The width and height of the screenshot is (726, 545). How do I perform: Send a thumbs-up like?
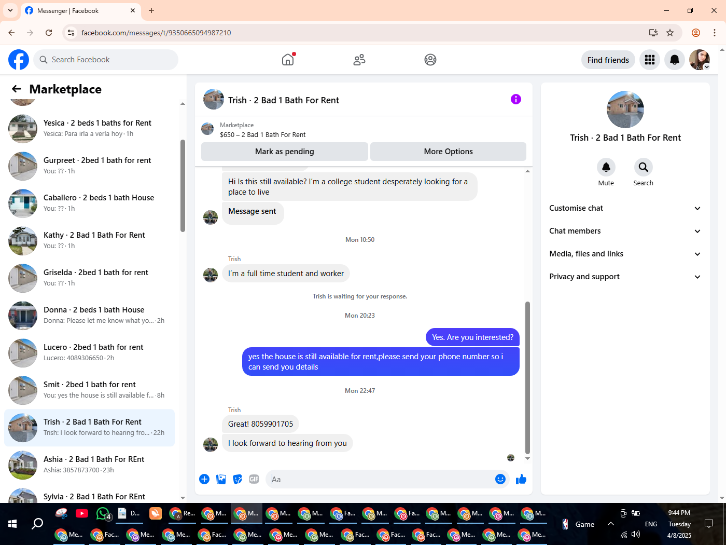[521, 479]
